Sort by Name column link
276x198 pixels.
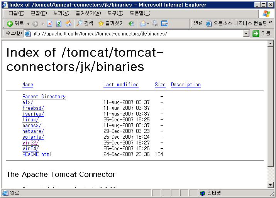pyautogui.click(x=28, y=85)
